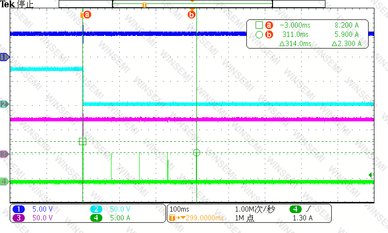Click the 299.0000ms trigger delay readout
The width and height of the screenshot is (388, 233).
(204, 218)
